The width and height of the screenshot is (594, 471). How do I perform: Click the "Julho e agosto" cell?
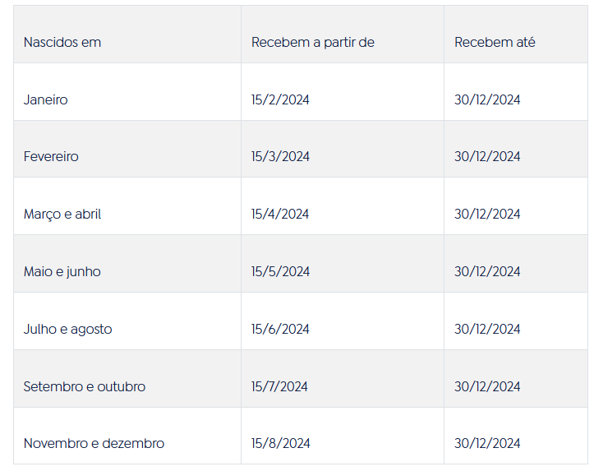point(67,329)
